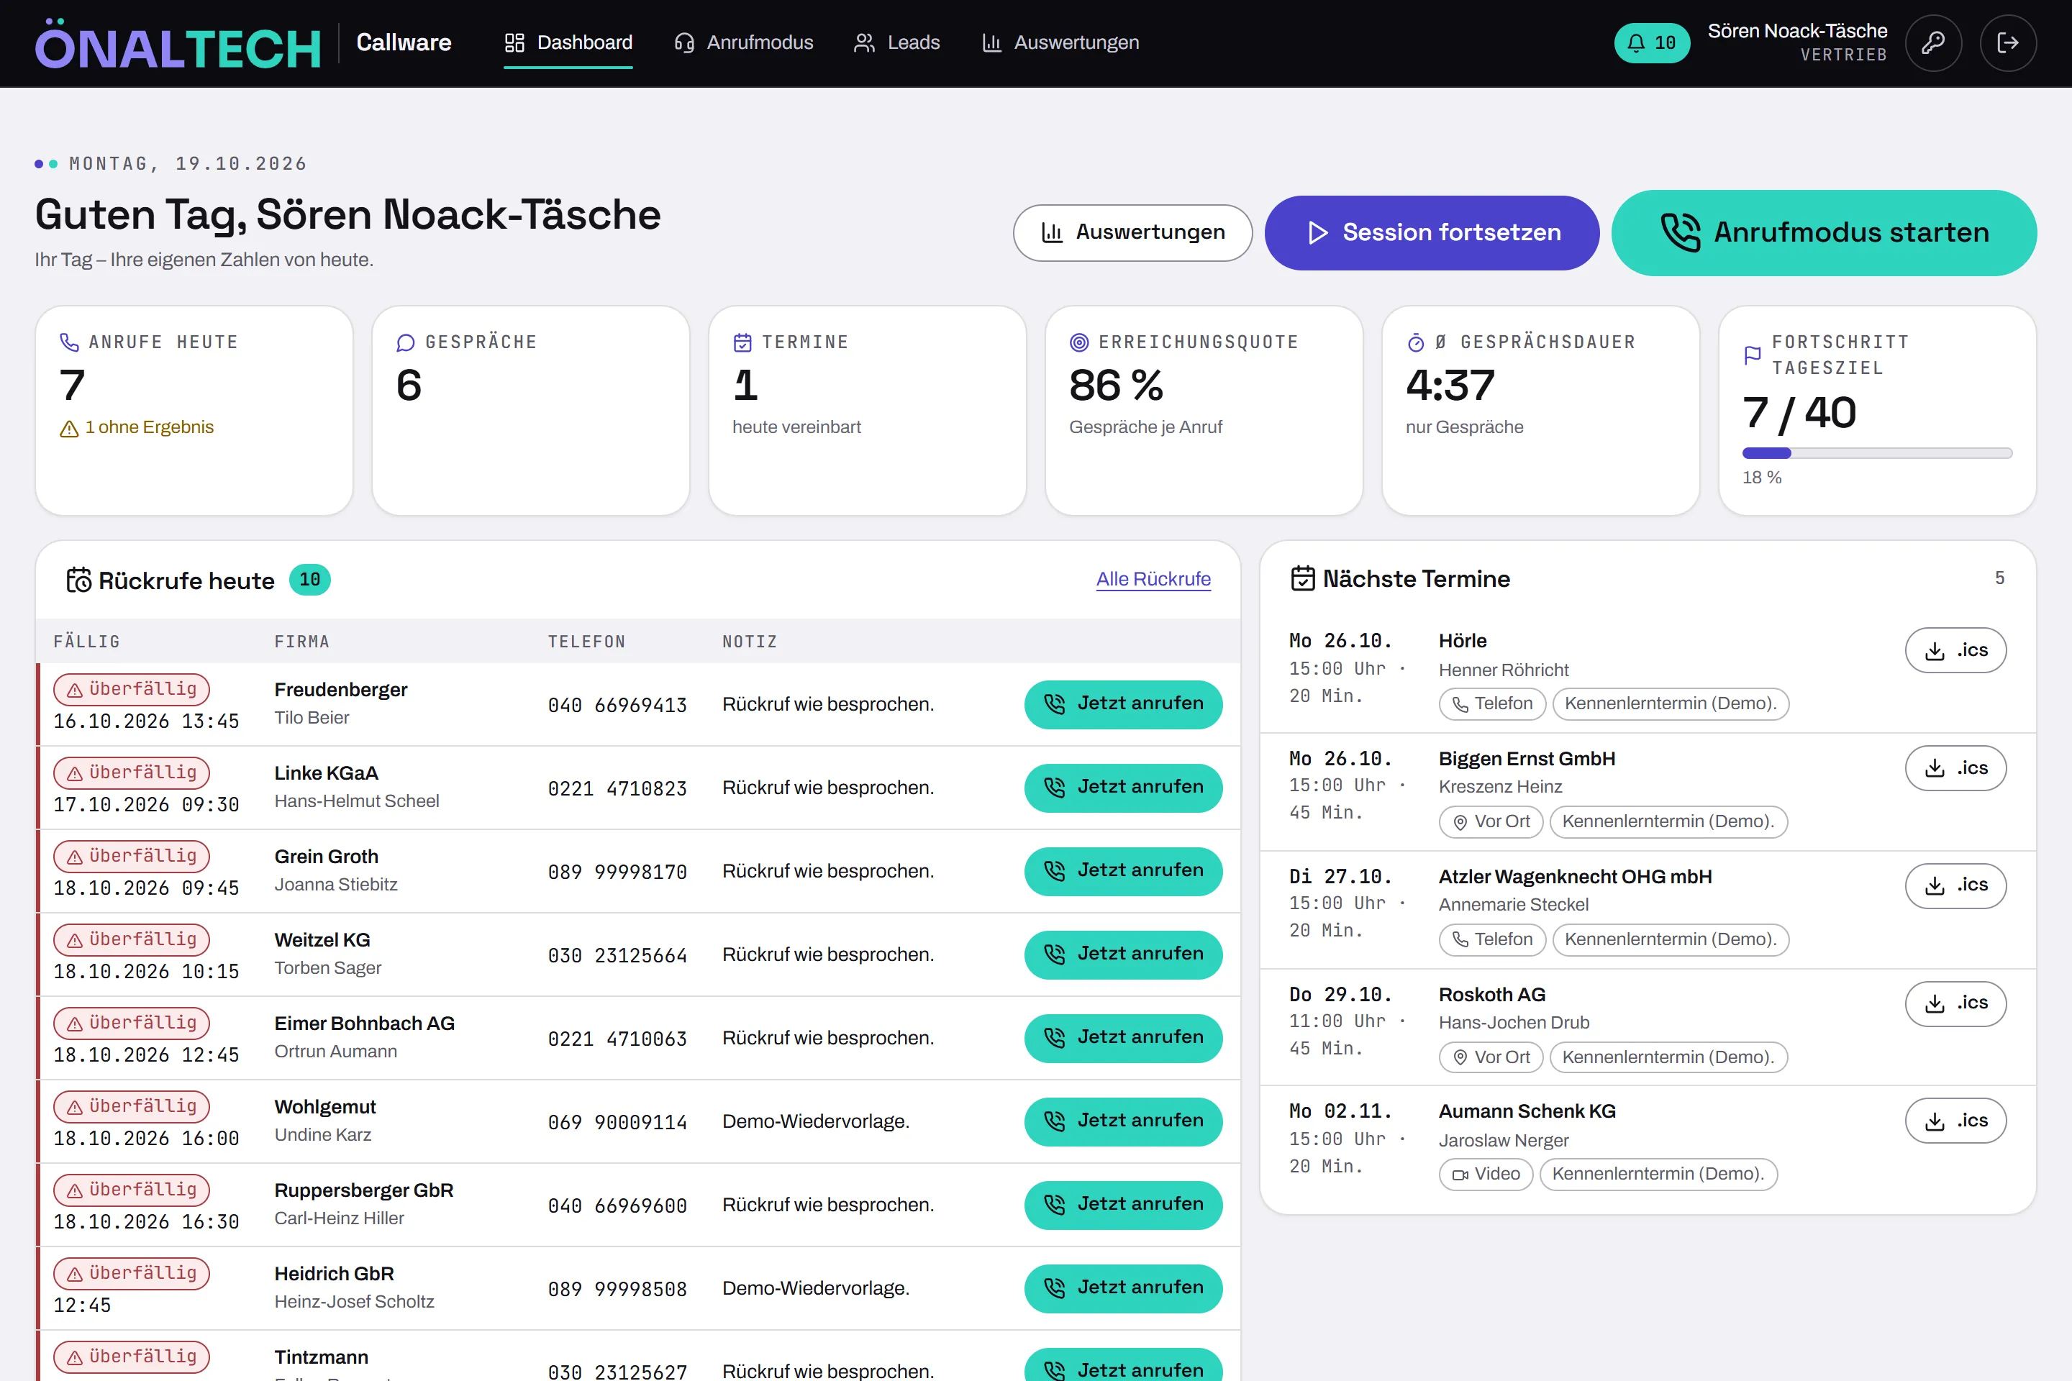This screenshot has width=2072, height=1381.
Task: Click the überfällig badge on Freudenberger row
Action: click(x=132, y=689)
